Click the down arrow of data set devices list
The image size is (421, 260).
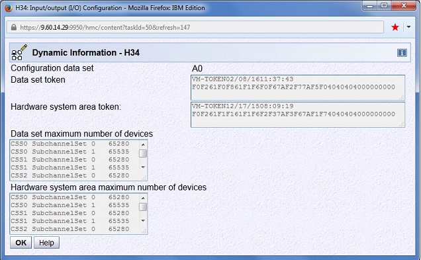point(143,167)
